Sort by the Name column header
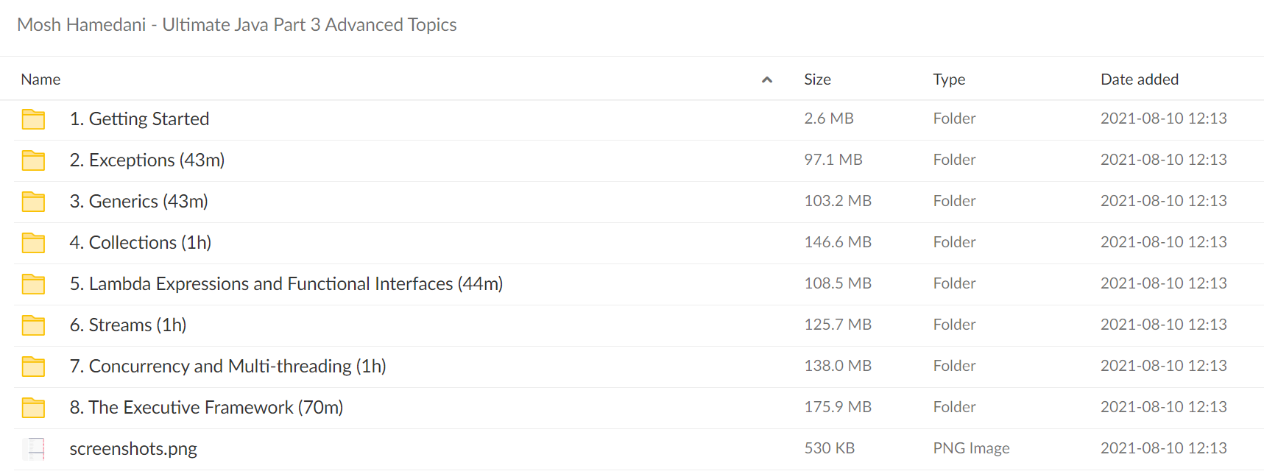 pyautogui.click(x=40, y=79)
